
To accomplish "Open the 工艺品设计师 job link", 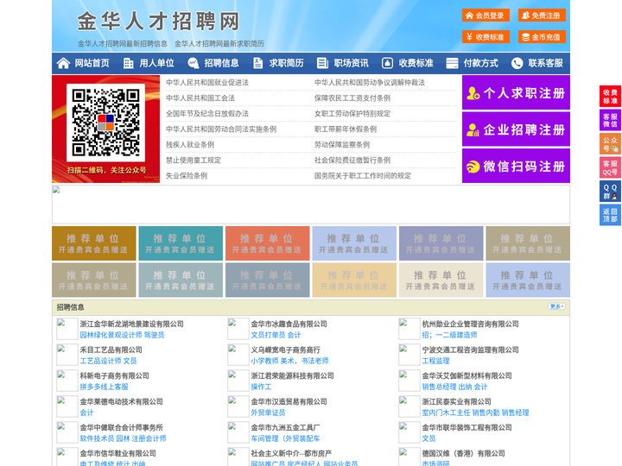I will pyautogui.click(x=100, y=361).
